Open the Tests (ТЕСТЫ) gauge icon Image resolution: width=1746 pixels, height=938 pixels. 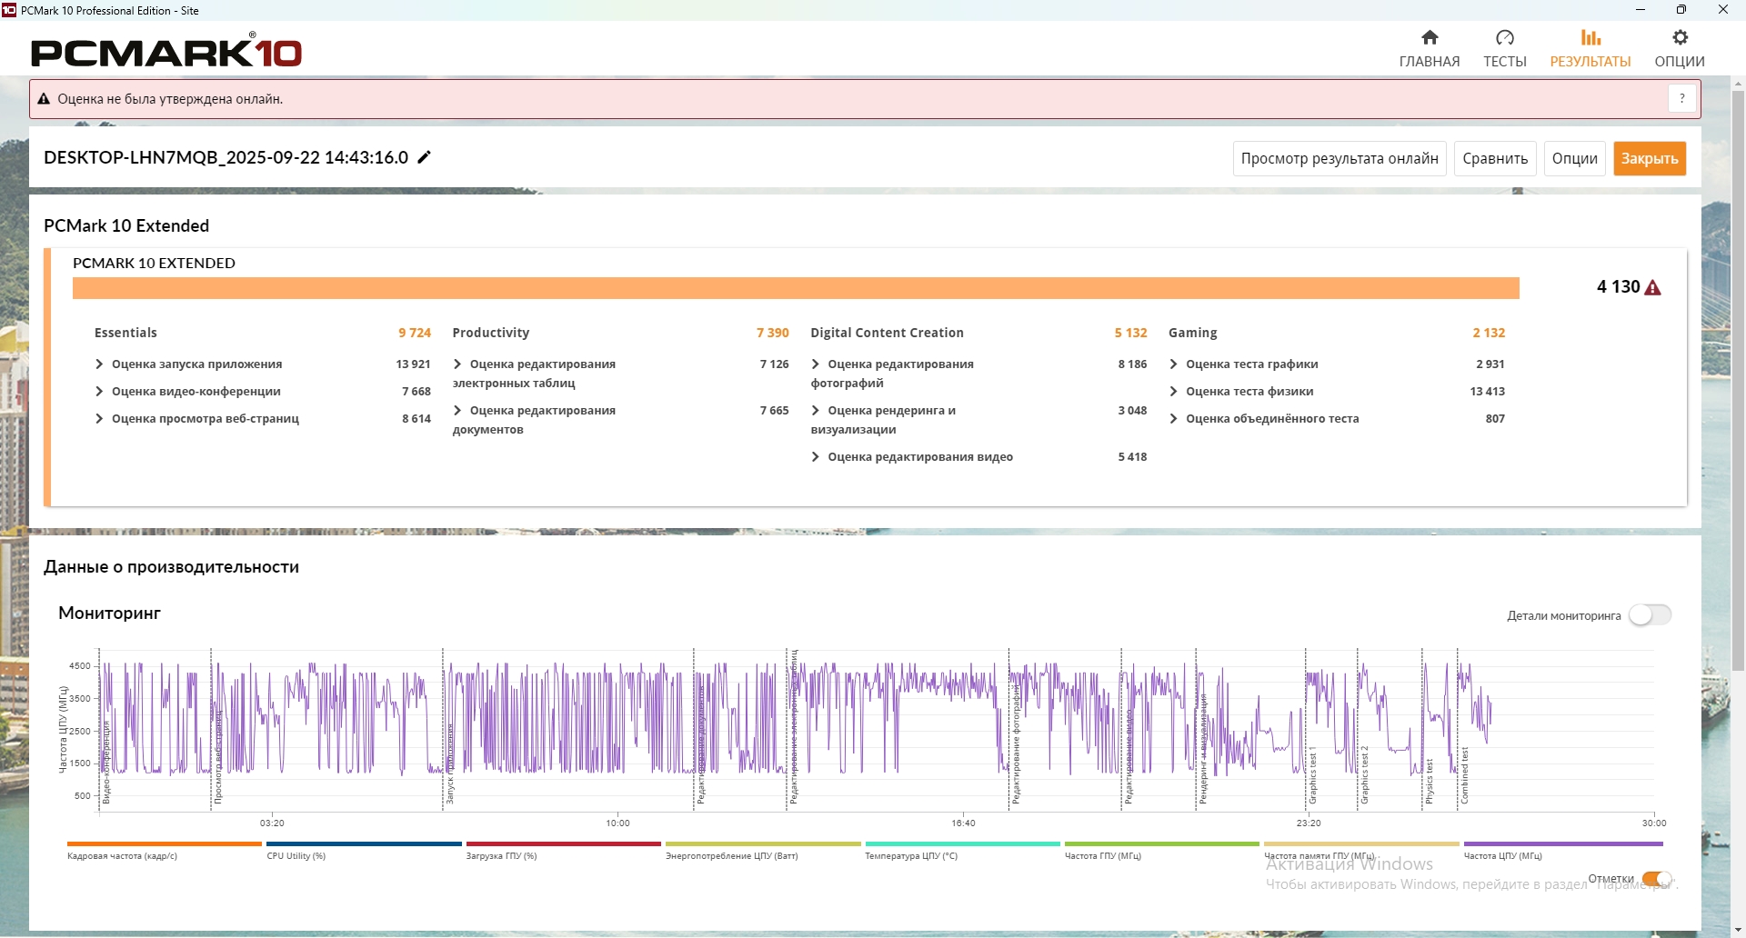[x=1505, y=38]
